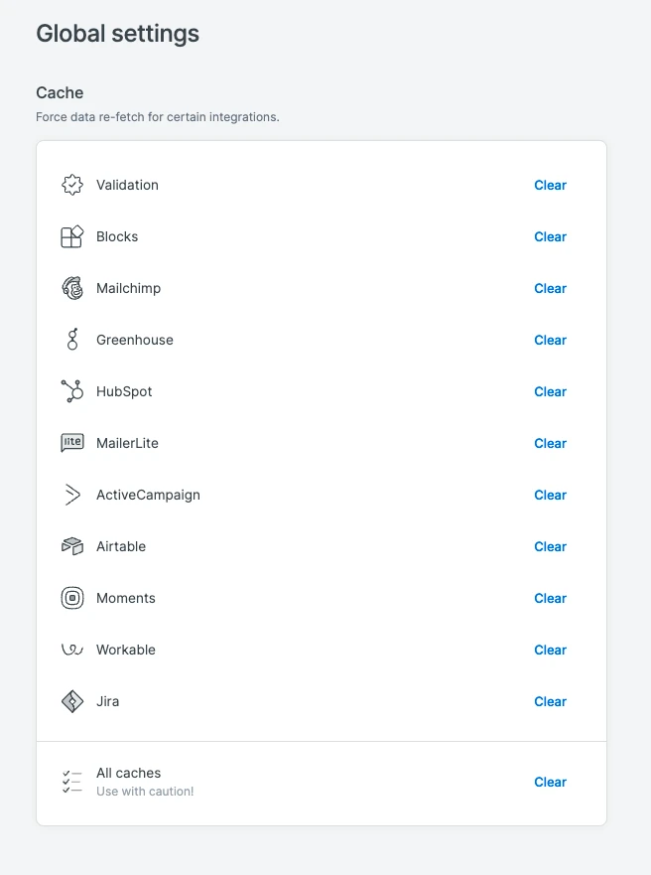Clear the Mailchimp cache
This screenshot has height=875, width=651.
[x=550, y=288]
